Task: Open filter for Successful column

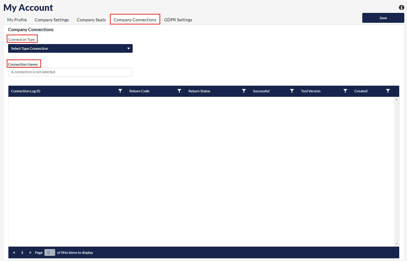Action: (x=292, y=91)
